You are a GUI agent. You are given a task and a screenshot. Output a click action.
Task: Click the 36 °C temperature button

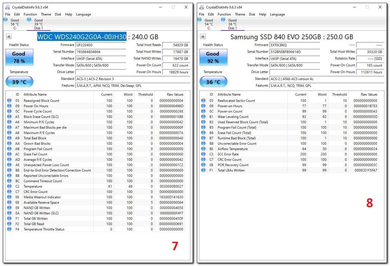point(213,82)
